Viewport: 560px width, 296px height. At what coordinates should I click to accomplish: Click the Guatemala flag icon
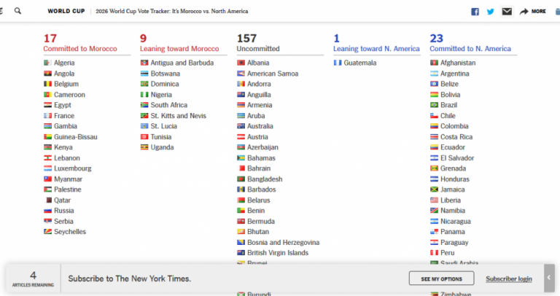338,63
